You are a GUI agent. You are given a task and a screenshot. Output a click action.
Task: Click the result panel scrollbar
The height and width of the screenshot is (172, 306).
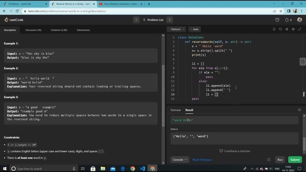pos(304,144)
